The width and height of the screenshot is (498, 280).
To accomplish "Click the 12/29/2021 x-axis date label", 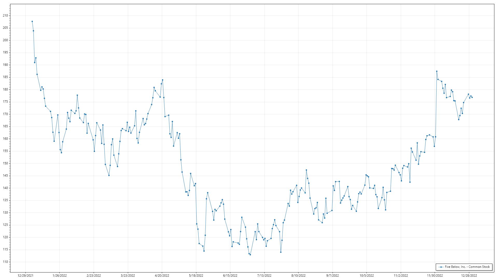I will (25, 276).
